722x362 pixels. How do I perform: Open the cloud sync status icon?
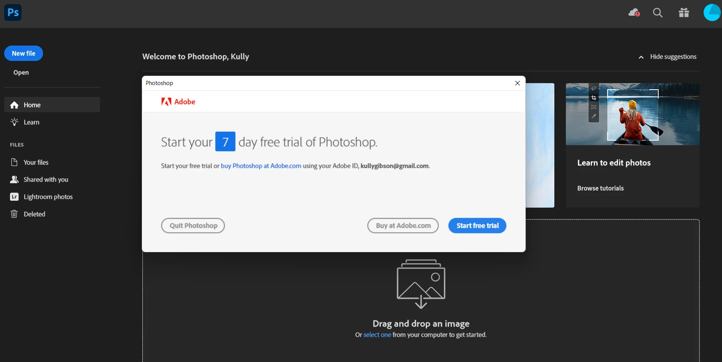(634, 13)
